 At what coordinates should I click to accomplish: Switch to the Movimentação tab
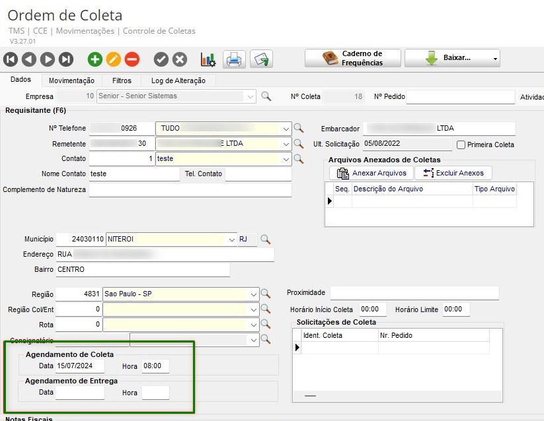pyautogui.click(x=71, y=81)
